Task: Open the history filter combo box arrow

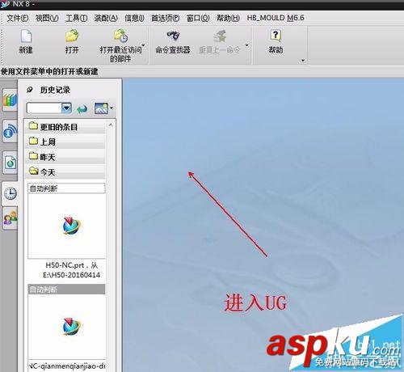Action: [x=66, y=108]
